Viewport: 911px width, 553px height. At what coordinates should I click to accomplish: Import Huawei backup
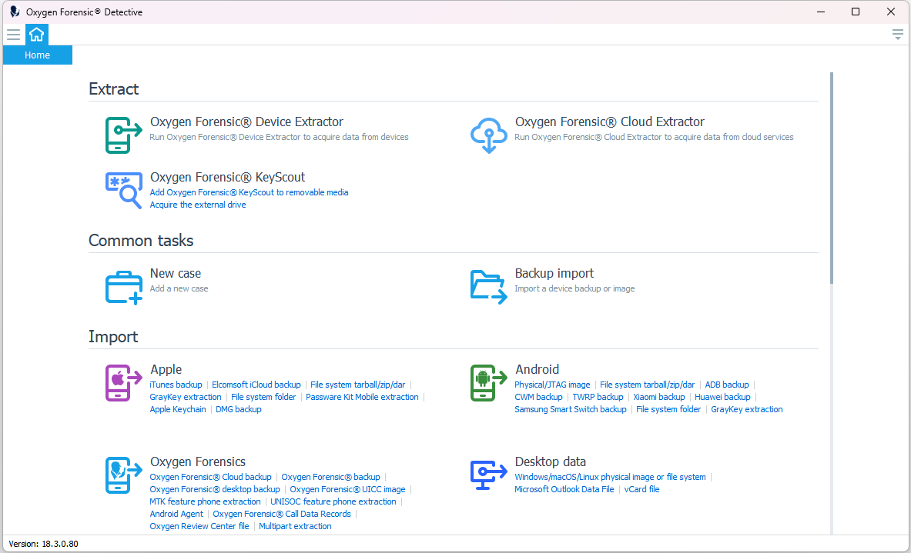pyautogui.click(x=722, y=397)
